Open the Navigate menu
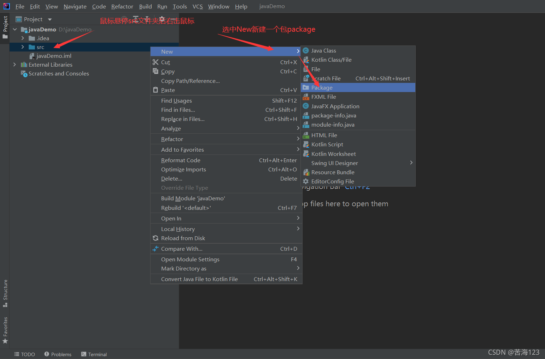 [75, 6]
